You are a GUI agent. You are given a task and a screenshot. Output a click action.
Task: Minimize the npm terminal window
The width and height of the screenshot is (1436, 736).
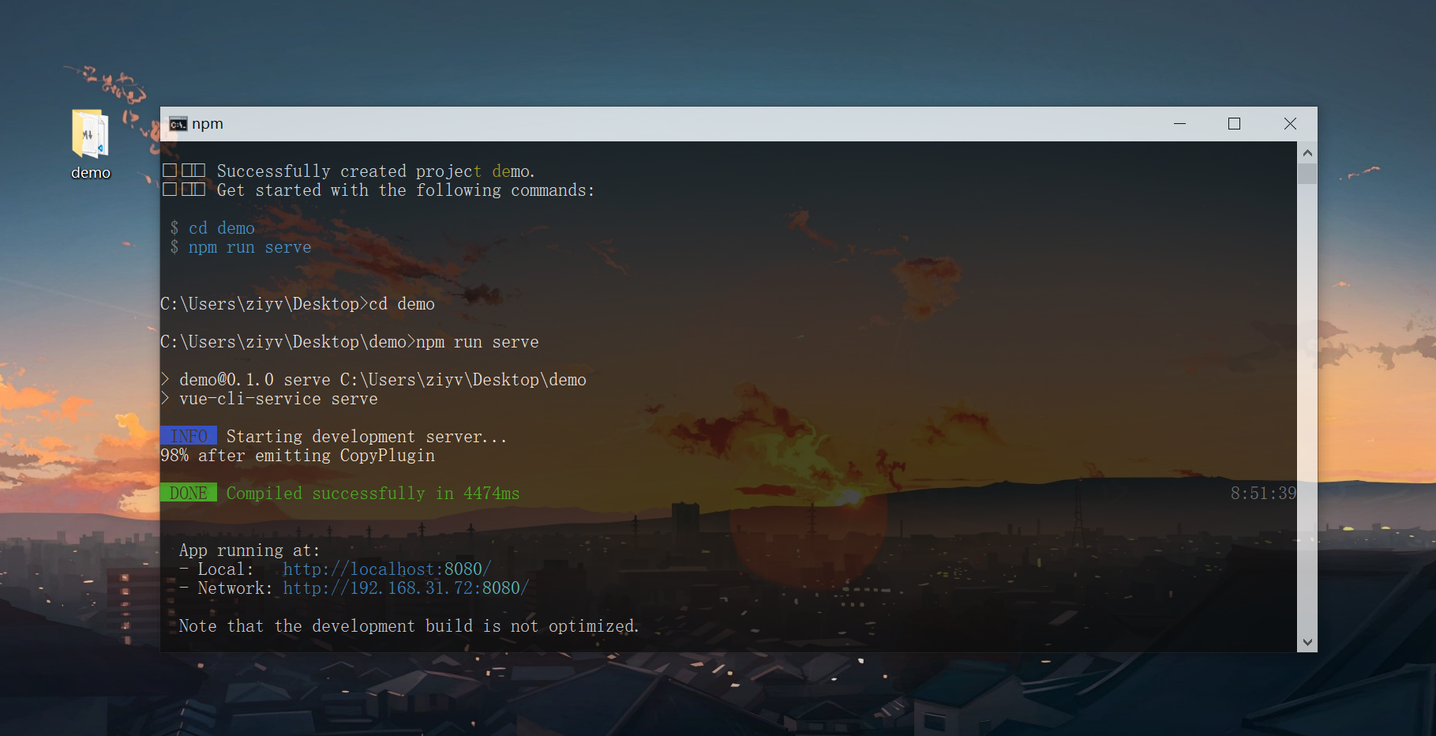click(1179, 124)
